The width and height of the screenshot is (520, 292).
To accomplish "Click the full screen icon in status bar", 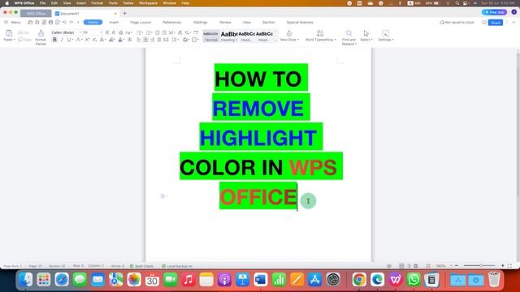I will (509, 265).
